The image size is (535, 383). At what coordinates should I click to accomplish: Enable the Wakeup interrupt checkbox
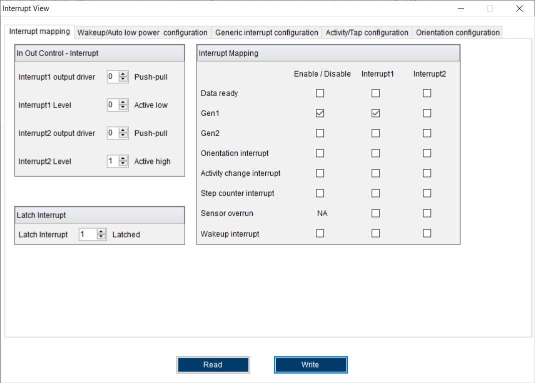pos(320,233)
